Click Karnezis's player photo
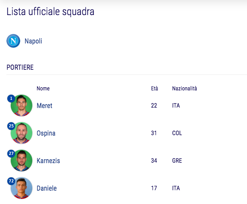The width and height of the screenshot is (247, 204). (22, 161)
